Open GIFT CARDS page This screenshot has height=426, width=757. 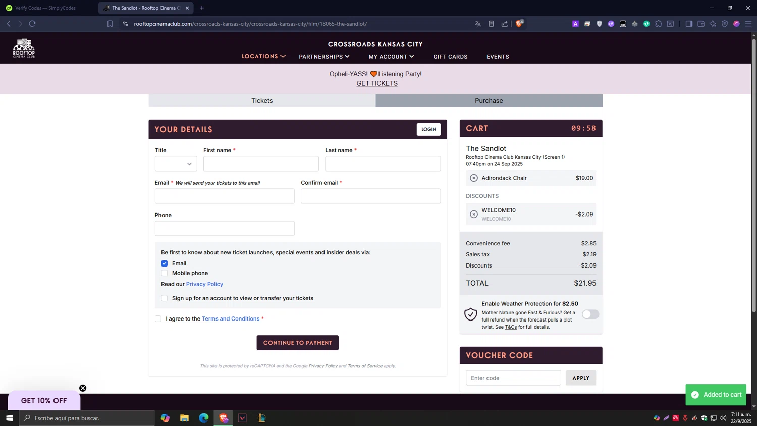tap(450, 57)
